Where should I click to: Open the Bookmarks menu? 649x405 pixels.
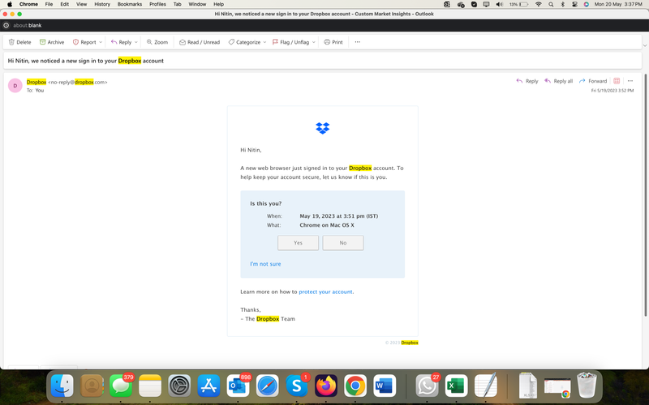click(130, 4)
